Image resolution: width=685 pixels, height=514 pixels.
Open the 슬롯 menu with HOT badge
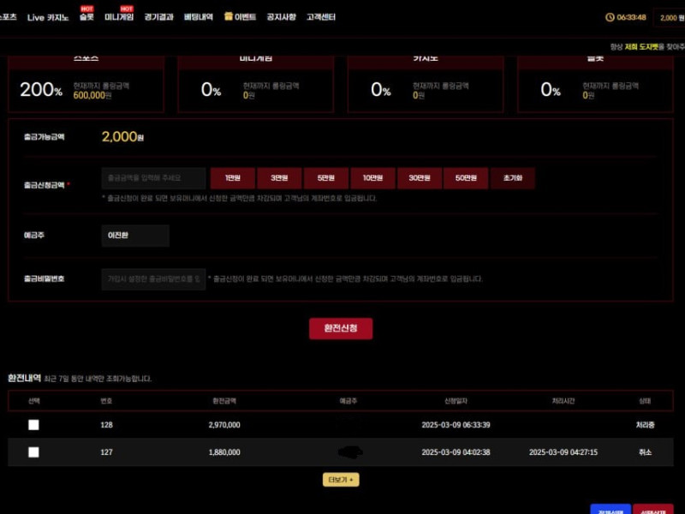86,16
